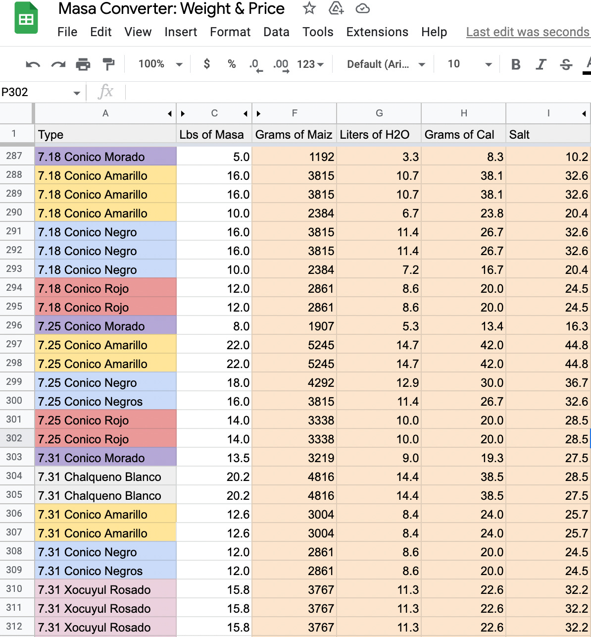This screenshot has height=637, width=591.
Task: Check the cloud save status icon
Action: (363, 8)
